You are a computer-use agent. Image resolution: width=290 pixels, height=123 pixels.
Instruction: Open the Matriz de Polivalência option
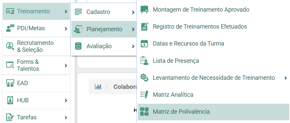[214, 112]
